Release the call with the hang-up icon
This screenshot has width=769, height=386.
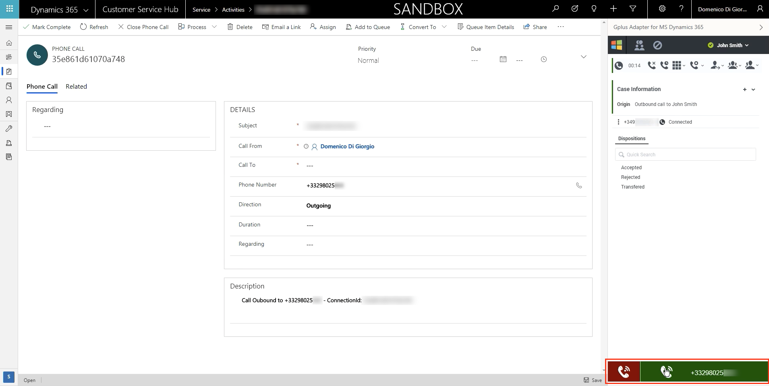pyautogui.click(x=651, y=65)
